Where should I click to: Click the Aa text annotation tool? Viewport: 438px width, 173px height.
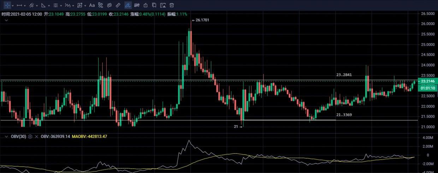[92, 5]
